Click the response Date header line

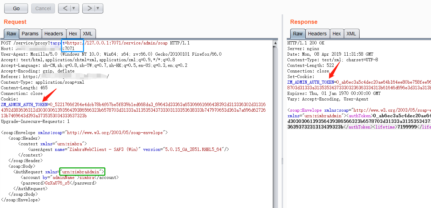click(331, 54)
